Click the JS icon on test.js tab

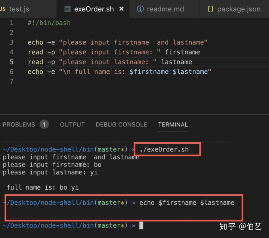3,9
